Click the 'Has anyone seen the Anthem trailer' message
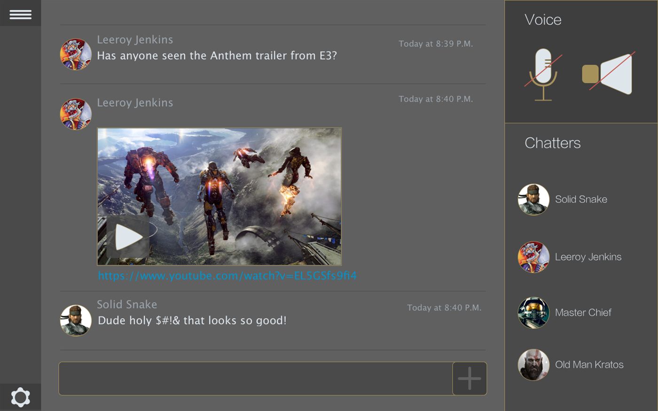The image size is (658, 411). click(x=217, y=55)
